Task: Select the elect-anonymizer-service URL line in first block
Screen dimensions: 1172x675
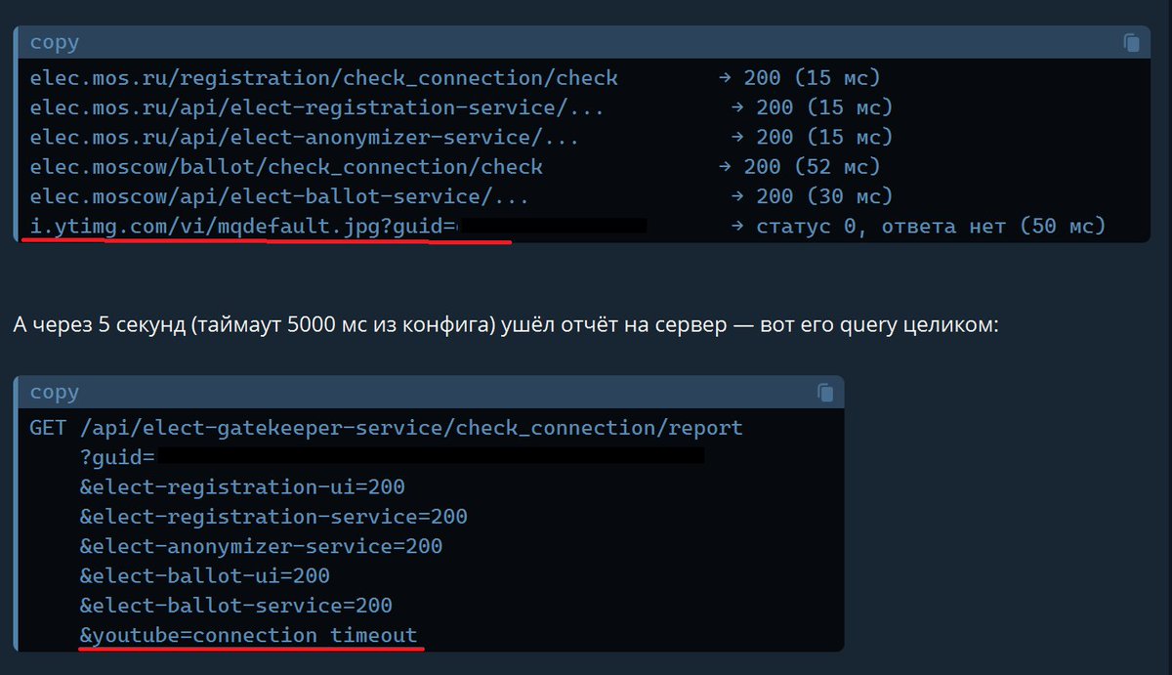Action: (305, 137)
